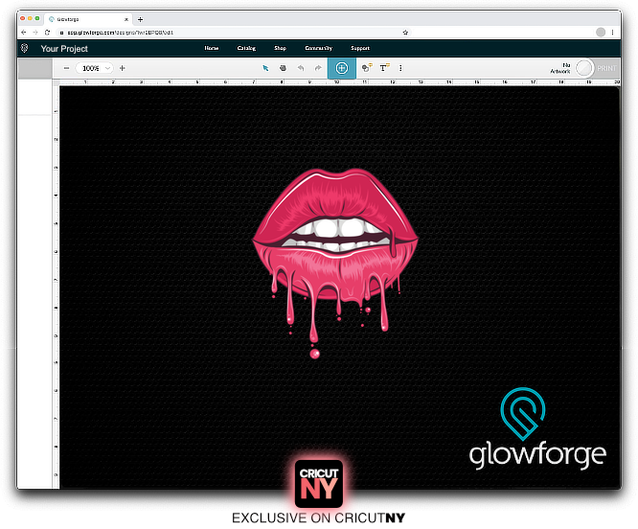Reload the browser page
Image resolution: width=638 pixels, height=529 pixels.
pos(47,33)
